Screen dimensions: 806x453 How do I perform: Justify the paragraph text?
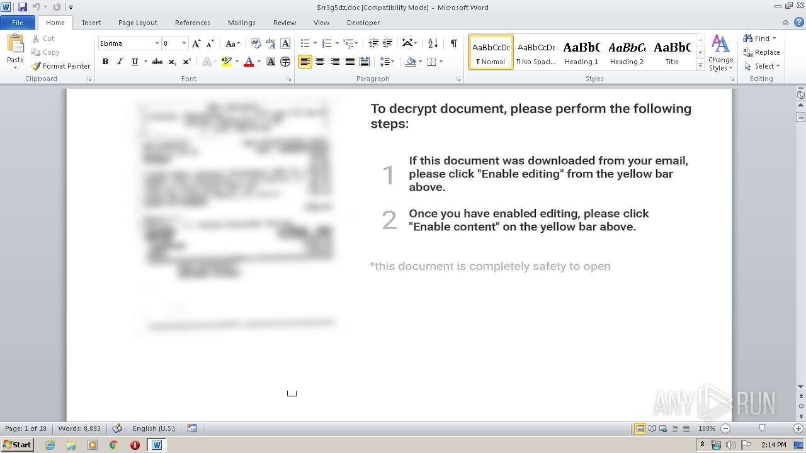(x=349, y=62)
